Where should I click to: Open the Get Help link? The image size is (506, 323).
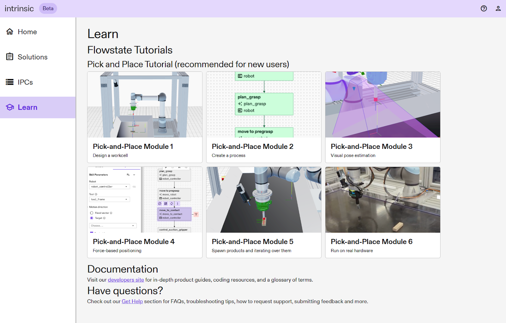132,302
